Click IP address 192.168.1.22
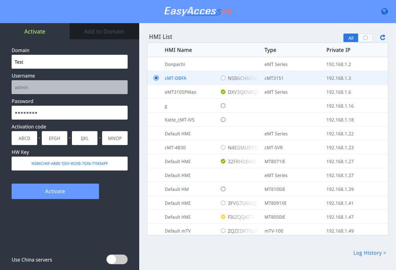Viewport: 396px width, 270px height. [x=340, y=134]
